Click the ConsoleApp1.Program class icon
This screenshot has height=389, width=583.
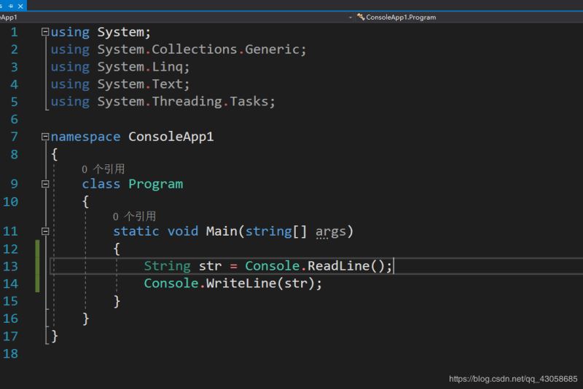[x=360, y=17]
